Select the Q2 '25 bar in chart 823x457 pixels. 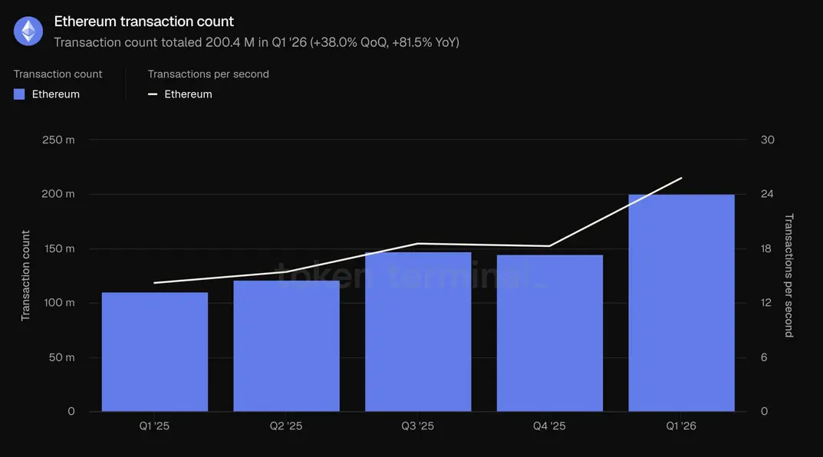point(287,347)
